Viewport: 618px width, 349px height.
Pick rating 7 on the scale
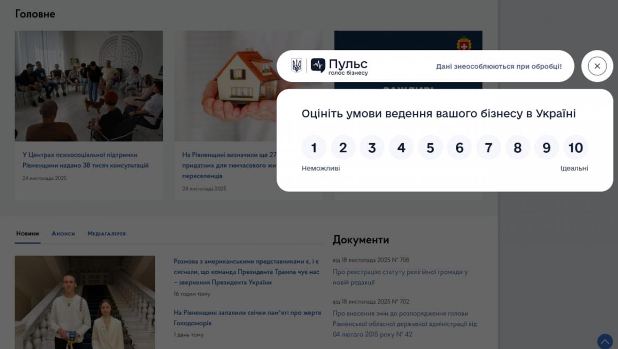click(488, 148)
